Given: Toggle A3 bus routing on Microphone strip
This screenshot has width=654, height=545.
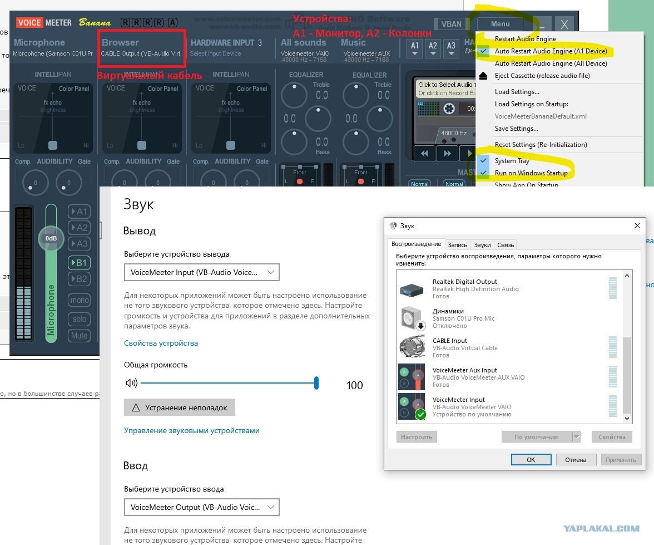Looking at the screenshot, I should (x=79, y=244).
